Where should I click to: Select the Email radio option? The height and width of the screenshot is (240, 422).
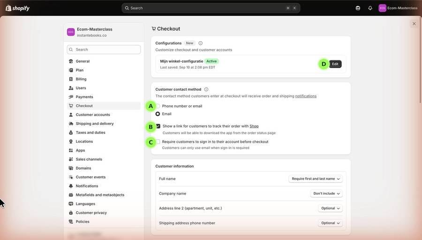click(158, 114)
